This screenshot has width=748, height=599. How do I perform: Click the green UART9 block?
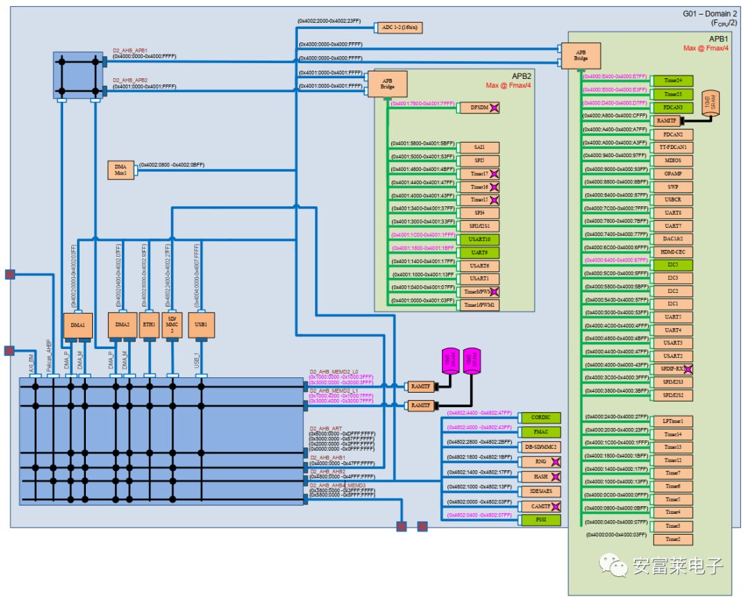479,253
